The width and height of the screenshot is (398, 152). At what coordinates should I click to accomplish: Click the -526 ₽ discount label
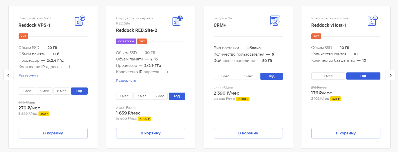336,99
